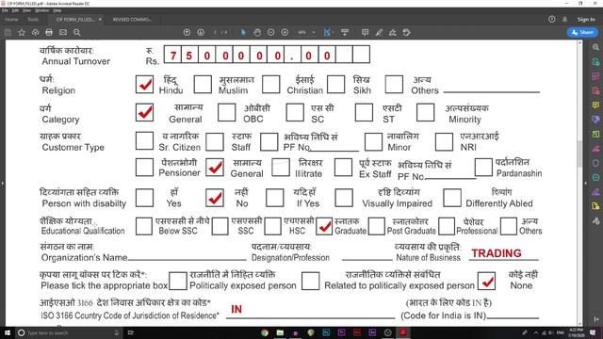Click the page number field in the toolbar
603x339 pixels.
[x=216, y=33]
